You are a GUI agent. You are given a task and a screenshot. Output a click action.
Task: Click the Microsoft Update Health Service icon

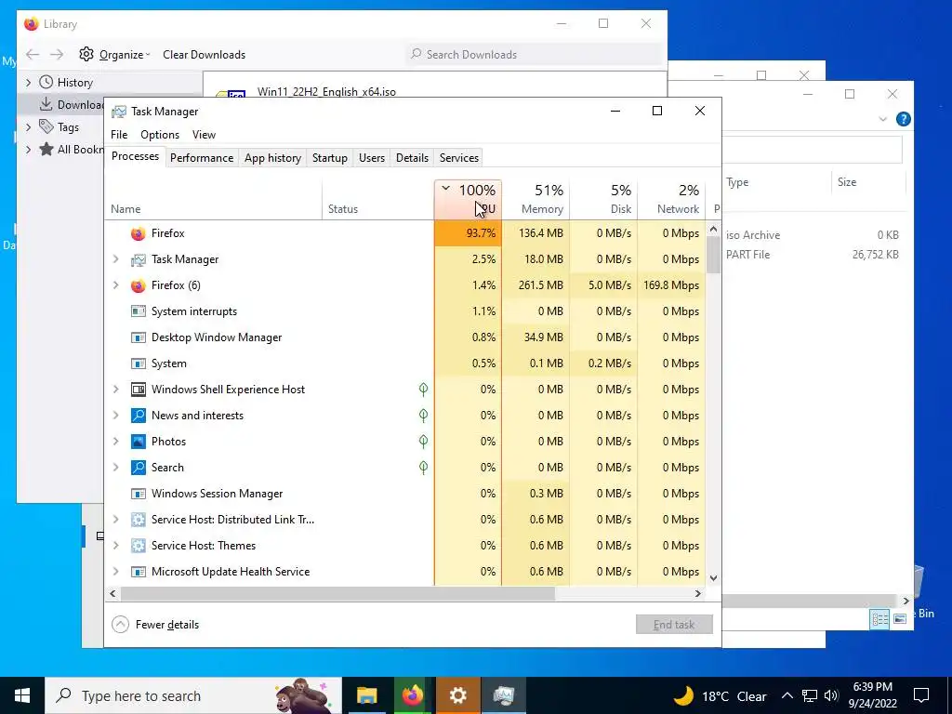(x=139, y=572)
